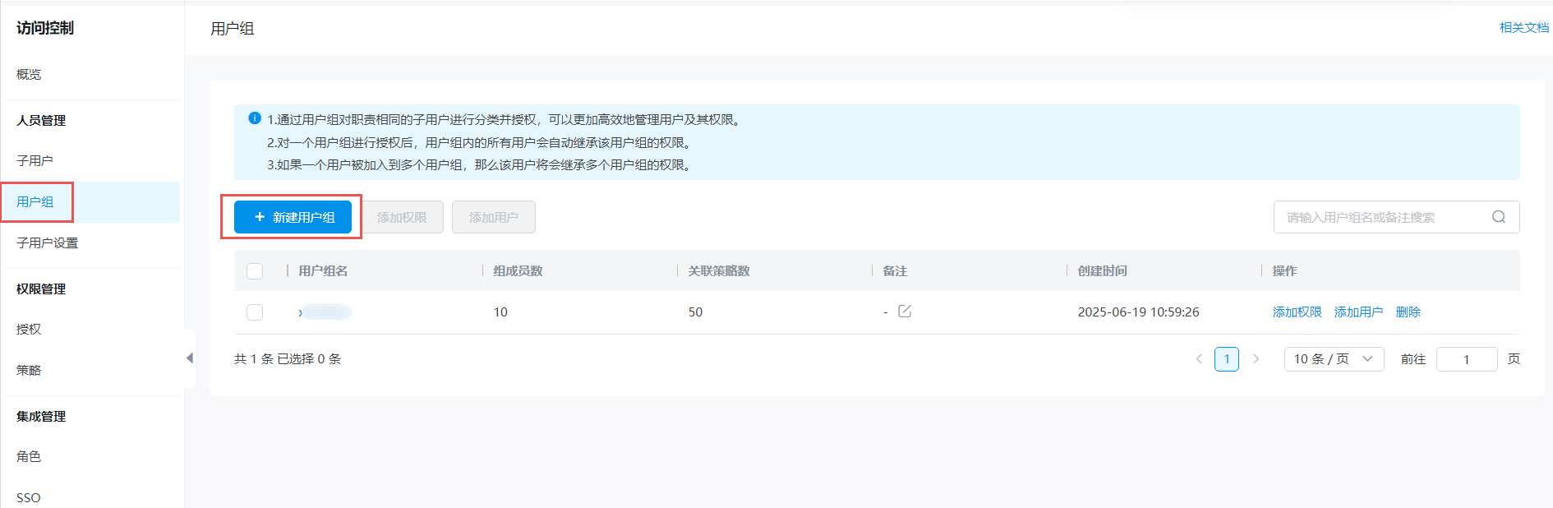Open 子用户设置 in the sidebar

pyautogui.click(x=48, y=242)
